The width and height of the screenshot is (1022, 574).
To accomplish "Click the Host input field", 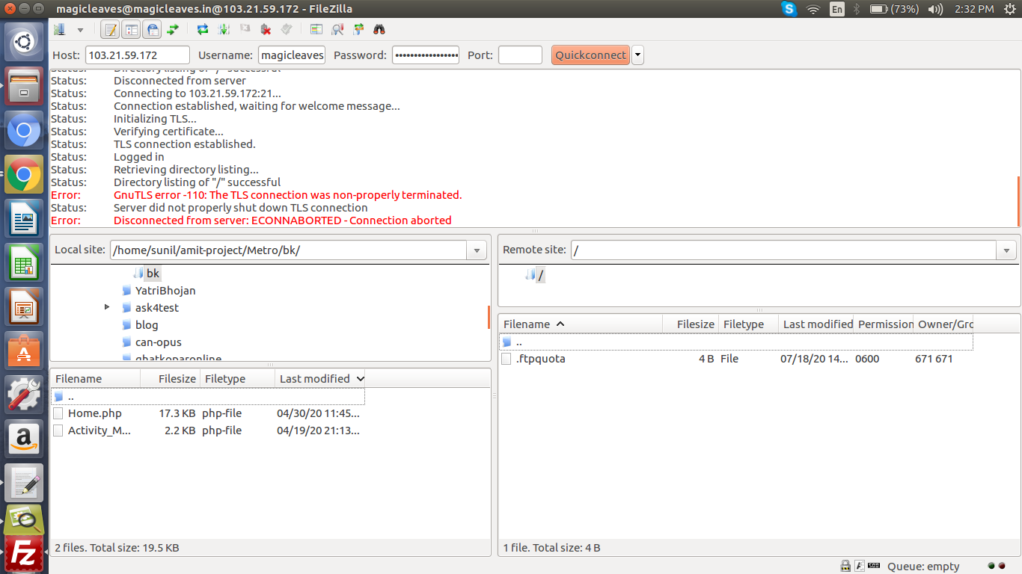I will [138, 55].
